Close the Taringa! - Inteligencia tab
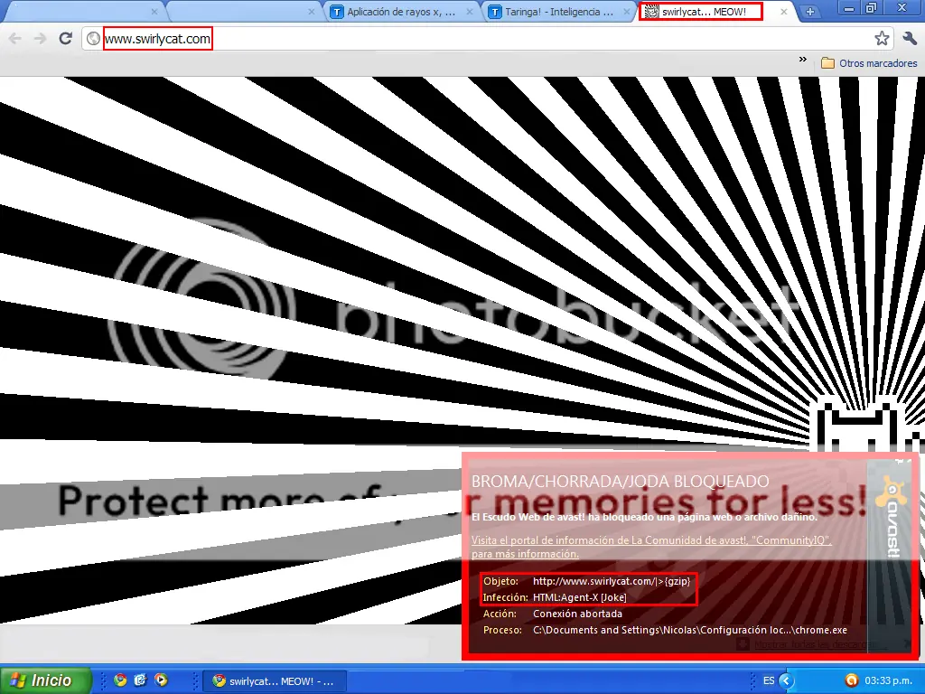This screenshot has height=694, width=925. point(627,12)
